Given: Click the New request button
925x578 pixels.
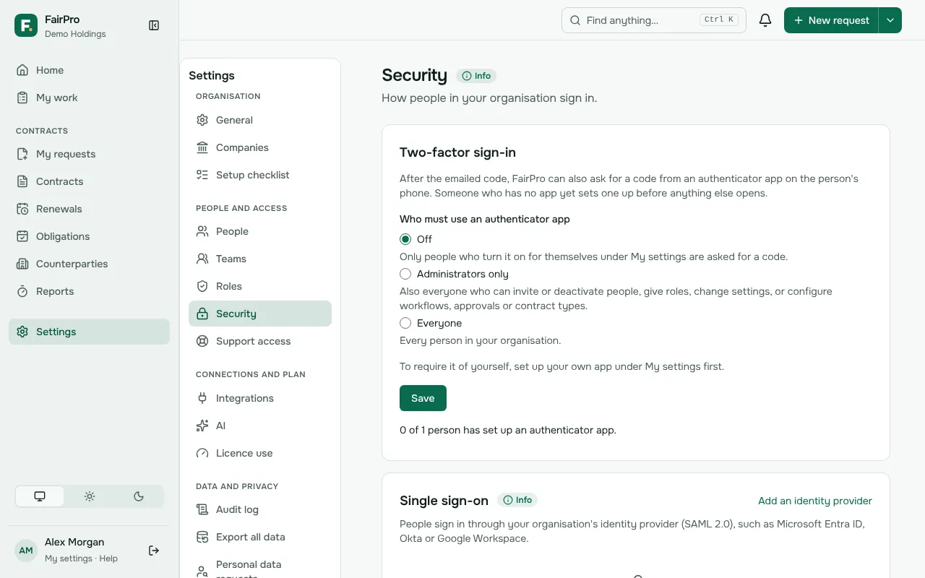Looking at the screenshot, I should [x=831, y=20].
